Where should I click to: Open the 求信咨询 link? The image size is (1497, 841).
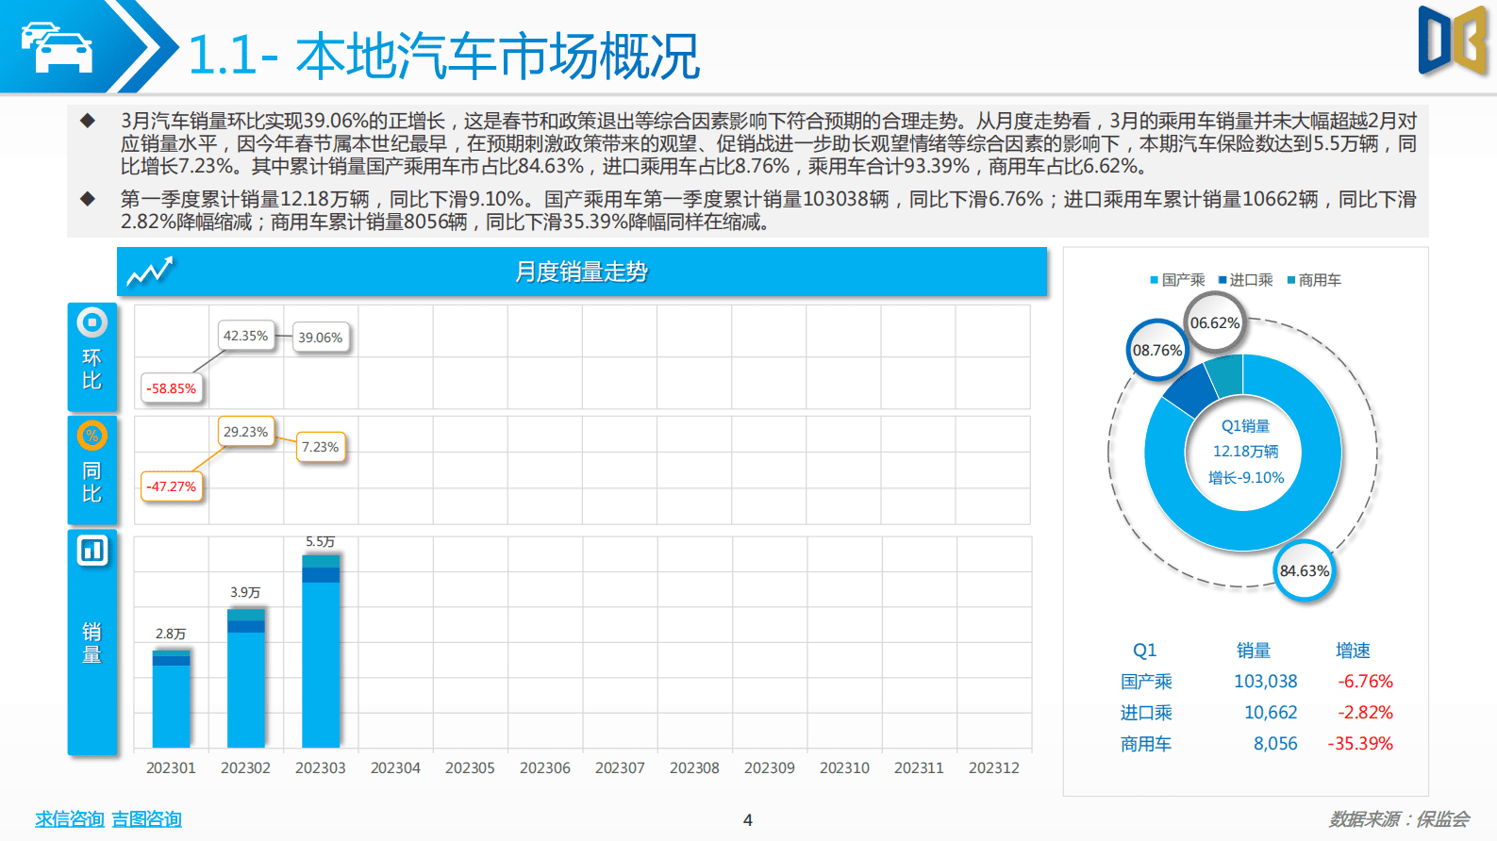[x=70, y=819]
